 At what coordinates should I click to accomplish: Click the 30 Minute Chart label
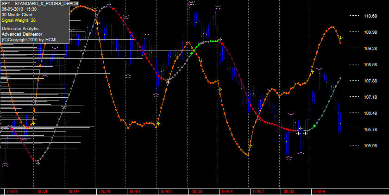pos(17,15)
